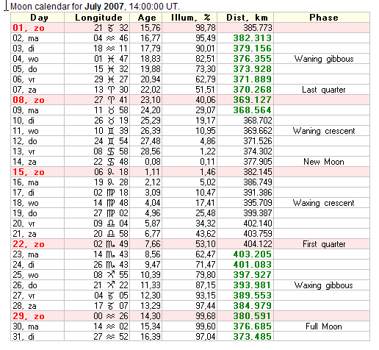Click the Illum, % column header
The image size is (379, 350).
pyautogui.click(x=189, y=18)
